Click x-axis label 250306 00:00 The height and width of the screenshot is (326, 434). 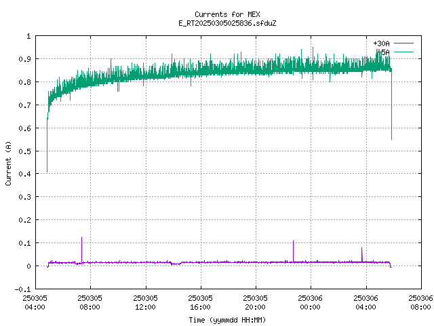311,302
